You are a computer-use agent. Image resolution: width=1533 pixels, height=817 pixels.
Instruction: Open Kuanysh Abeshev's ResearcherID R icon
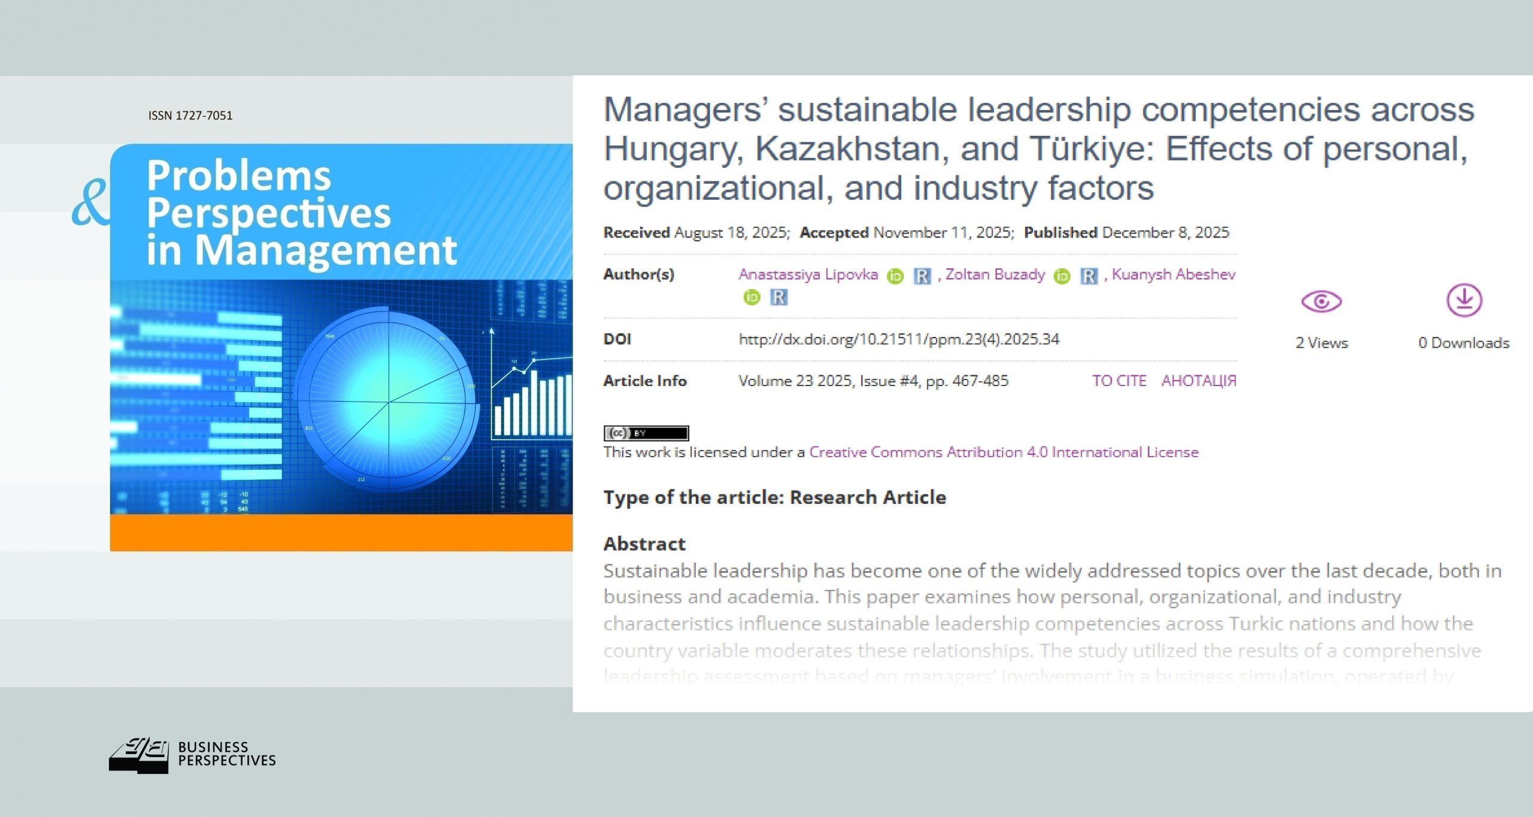pyautogui.click(x=778, y=297)
